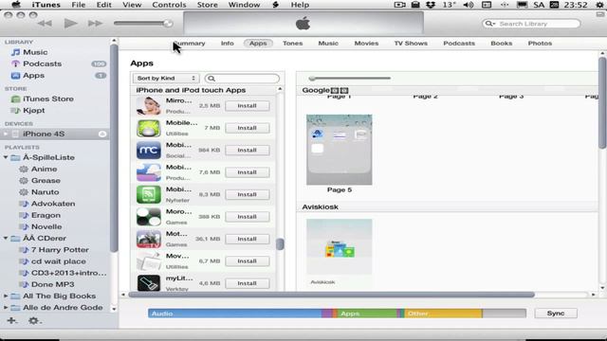Collapse the ÅÅ CDerer folder
Image resolution: width=607 pixels, height=341 pixels.
[6, 238]
